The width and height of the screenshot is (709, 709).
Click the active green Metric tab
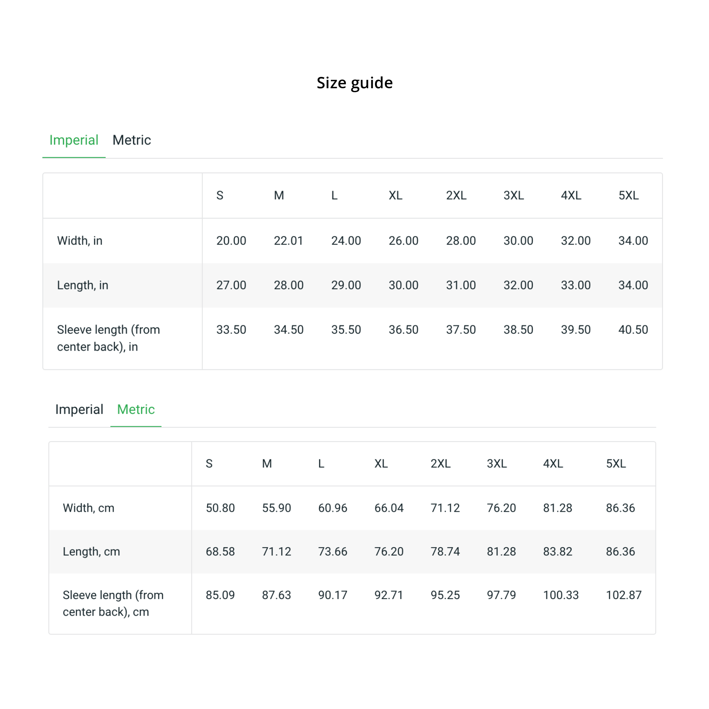coord(136,410)
